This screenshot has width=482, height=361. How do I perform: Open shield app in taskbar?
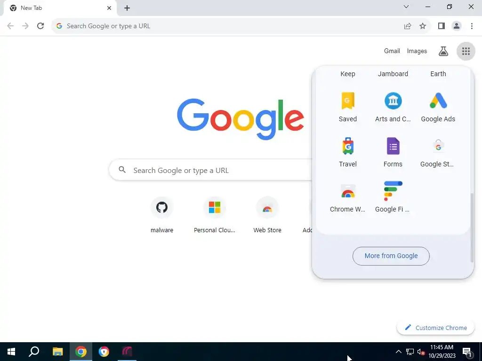[x=104, y=352]
